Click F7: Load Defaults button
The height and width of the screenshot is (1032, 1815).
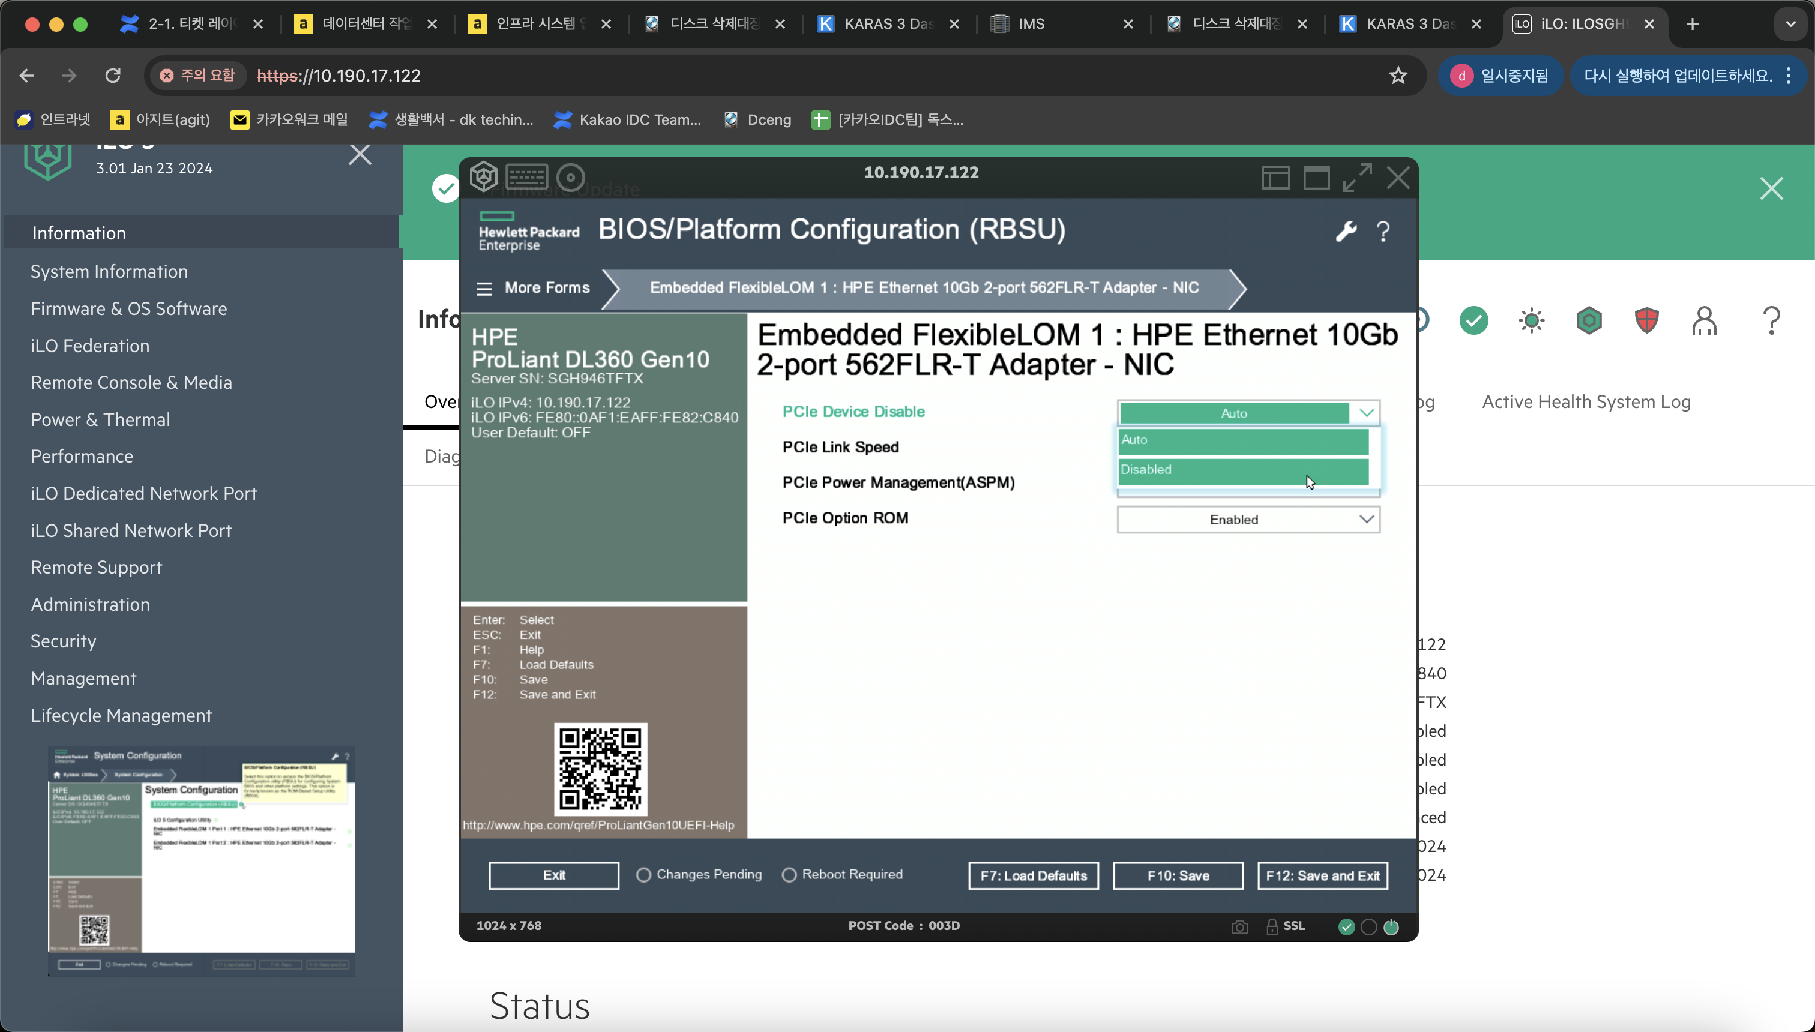pos(1034,876)
